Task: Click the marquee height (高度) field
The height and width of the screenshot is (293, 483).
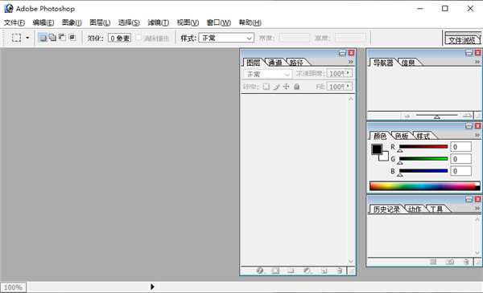Action: [x=350, y=38]
